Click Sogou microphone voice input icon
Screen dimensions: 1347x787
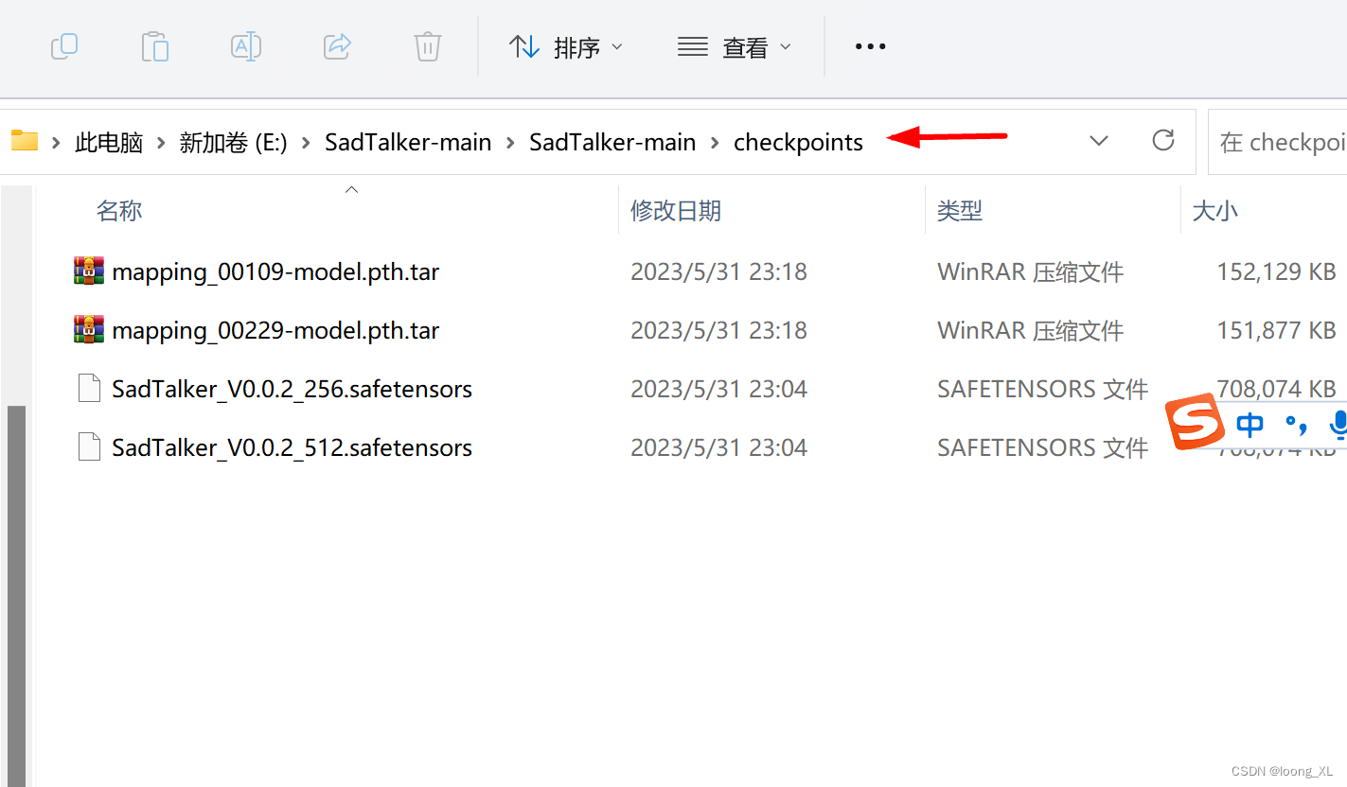[1338, 426]
